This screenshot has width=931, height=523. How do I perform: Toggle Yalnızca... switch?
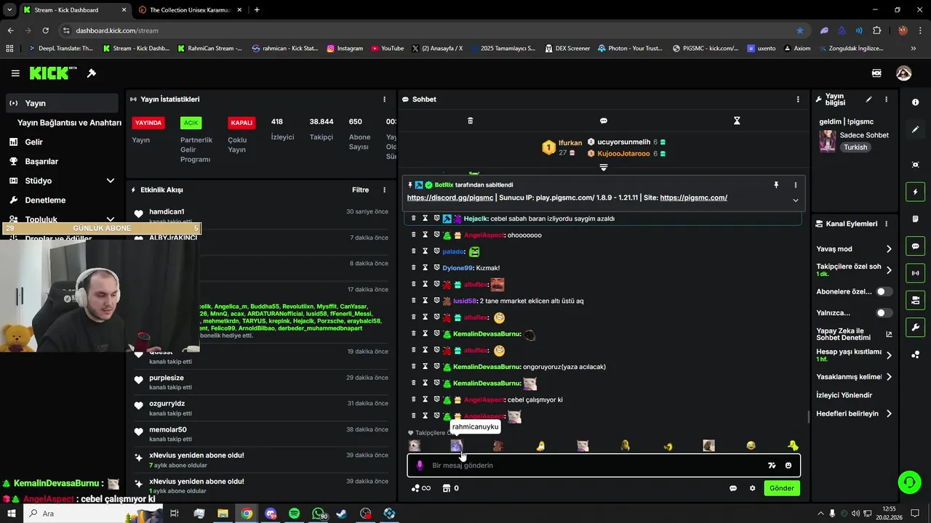tap(884, 313)
